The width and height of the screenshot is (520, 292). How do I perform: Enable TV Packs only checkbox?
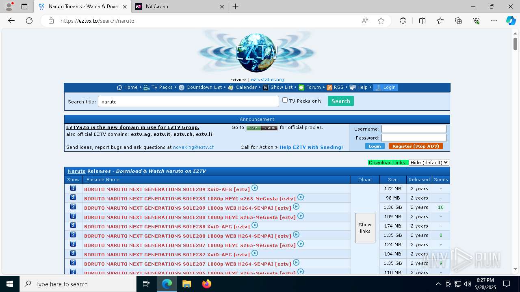[x=285, y=100]
